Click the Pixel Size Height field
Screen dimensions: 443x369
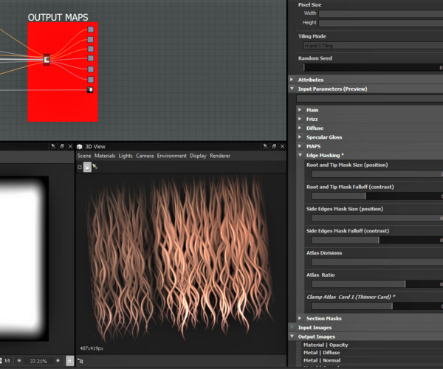tap(381, 23)
